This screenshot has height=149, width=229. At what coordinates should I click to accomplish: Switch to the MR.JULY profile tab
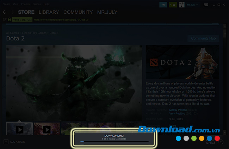107,12
